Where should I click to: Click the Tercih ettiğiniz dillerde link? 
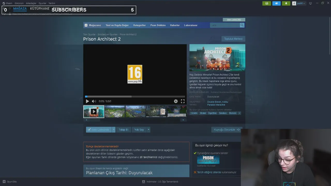point(209,172)
